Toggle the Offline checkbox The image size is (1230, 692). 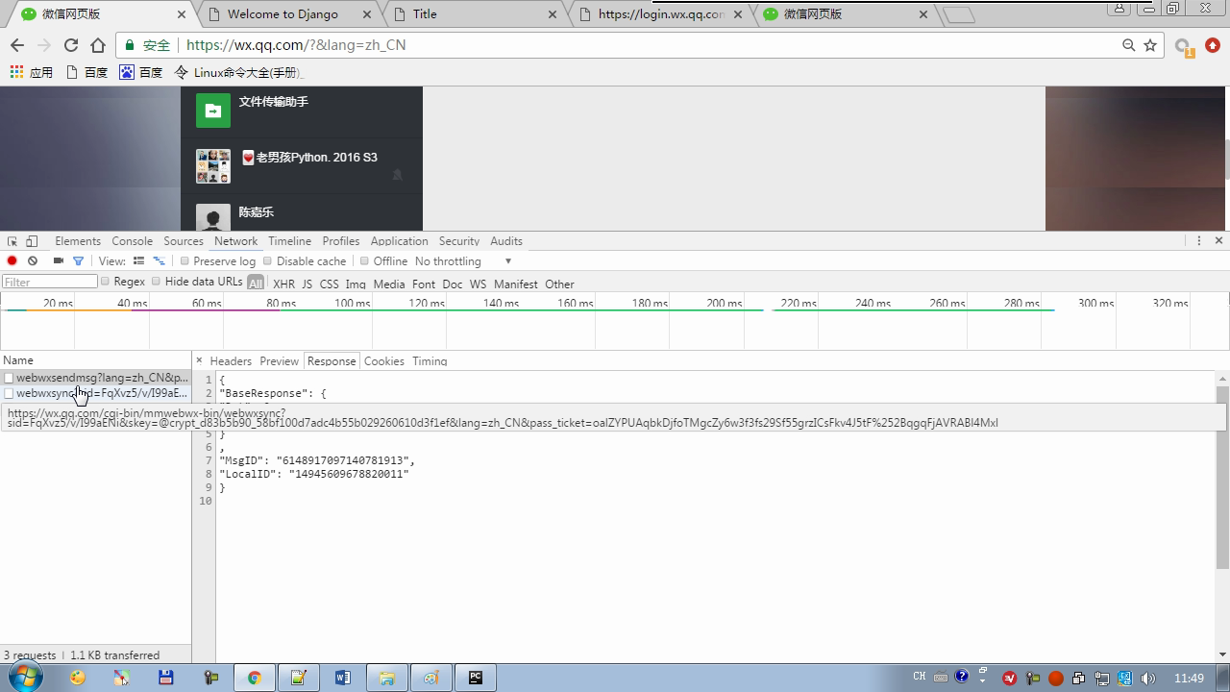coord(365,261)
